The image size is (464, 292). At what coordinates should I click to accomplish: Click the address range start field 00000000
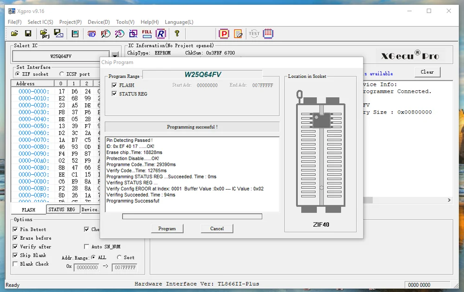87,267
